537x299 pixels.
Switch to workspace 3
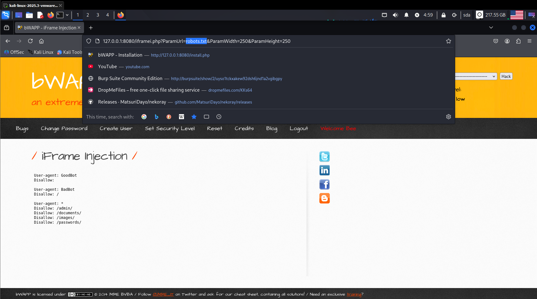(x=98, y=15)
